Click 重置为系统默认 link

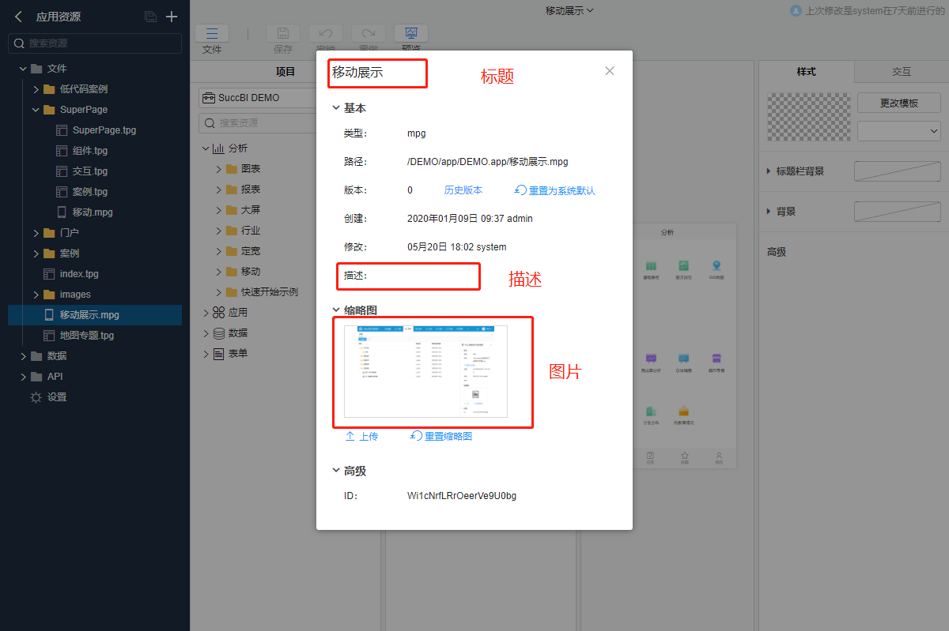tap(555, 190)
